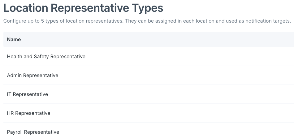
Task: Click the 'Payroll Representative' name text
Action: click(x=33, y=132)
